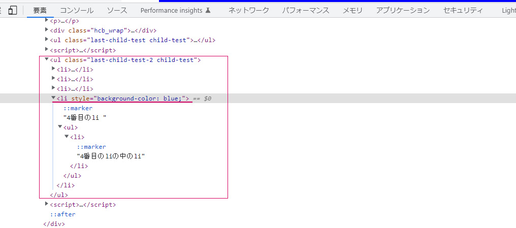Expand the script element below closing ul
Image resolution: width=516 pixels, height=228 pixels.
click(47, 204)
